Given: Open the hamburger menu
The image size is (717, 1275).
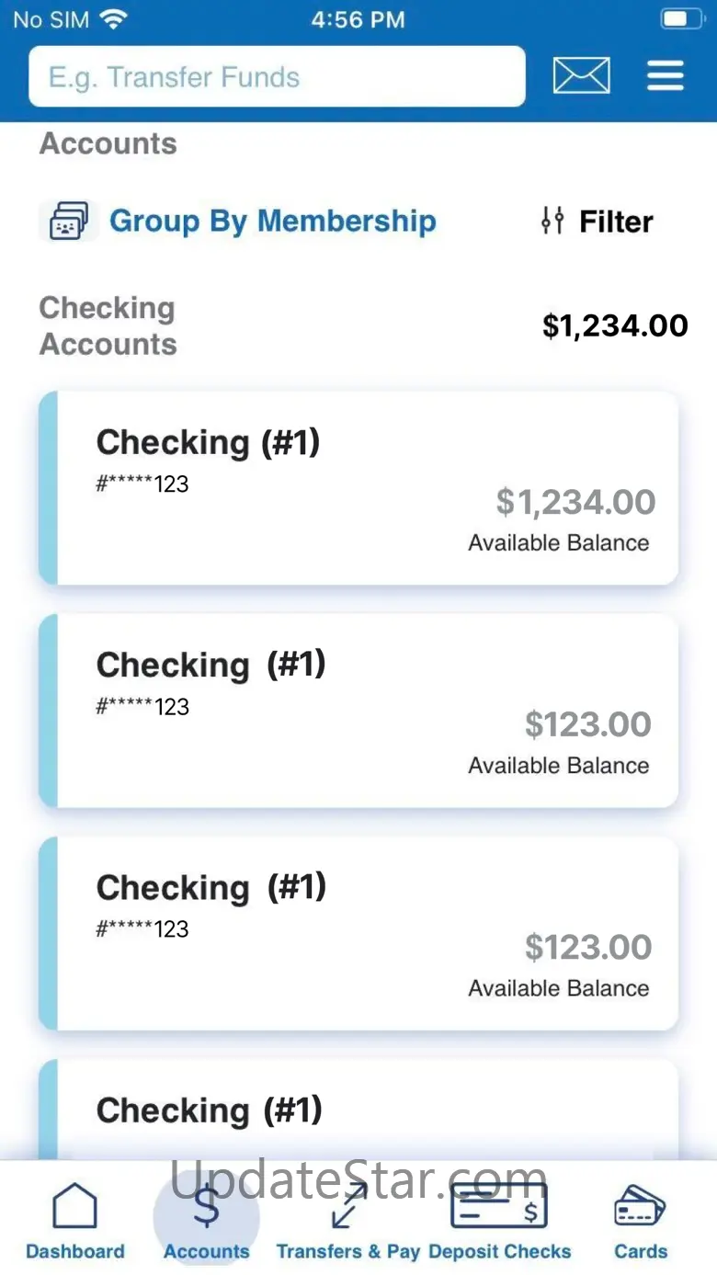Looking at the screenshot, I should tap(666, 75).
